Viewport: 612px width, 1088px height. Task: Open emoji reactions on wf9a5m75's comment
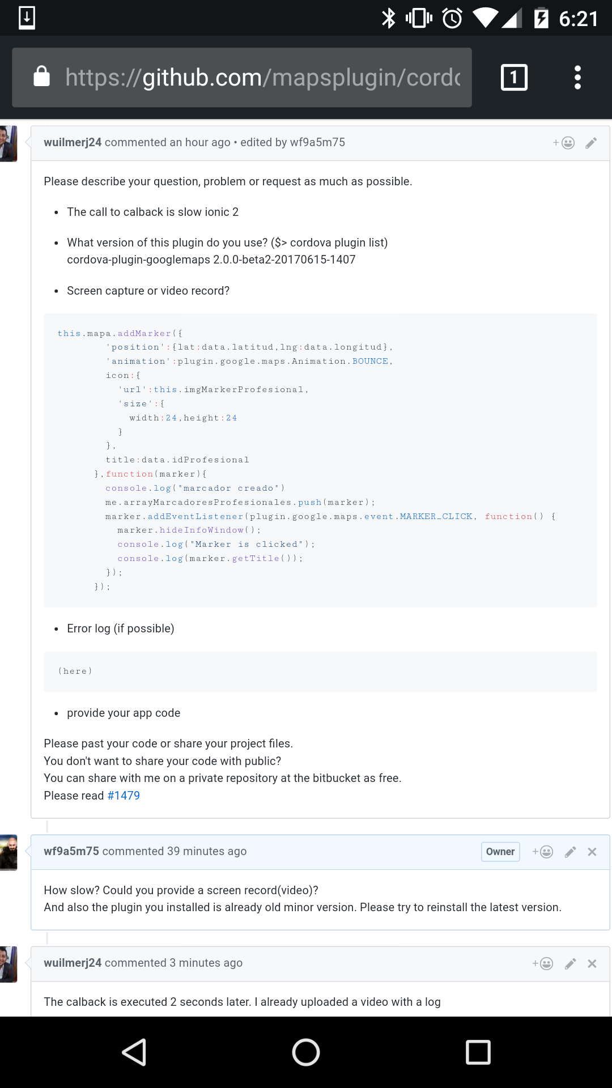(x=544, y=852)
